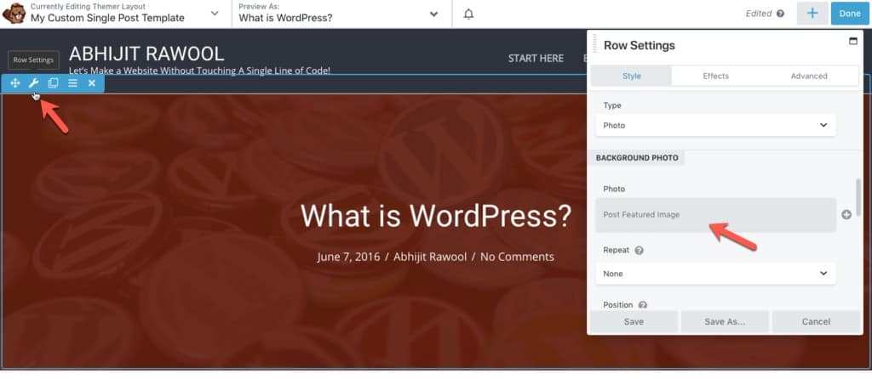The image size is (872, 379).
Task: Open the add content plus button
Action: pos(812,14)
